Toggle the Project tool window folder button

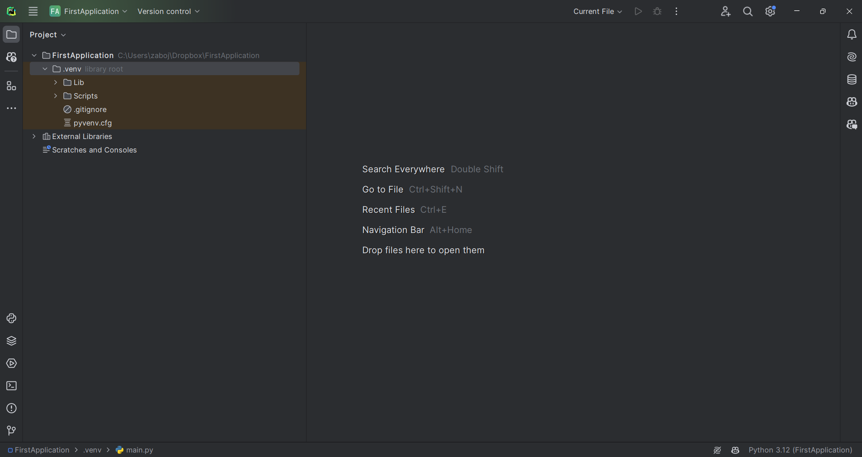11,35
